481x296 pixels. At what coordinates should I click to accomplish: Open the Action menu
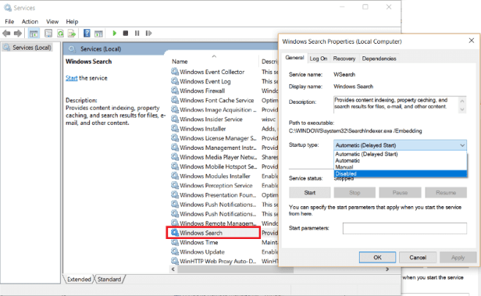(x=30, y=21)
